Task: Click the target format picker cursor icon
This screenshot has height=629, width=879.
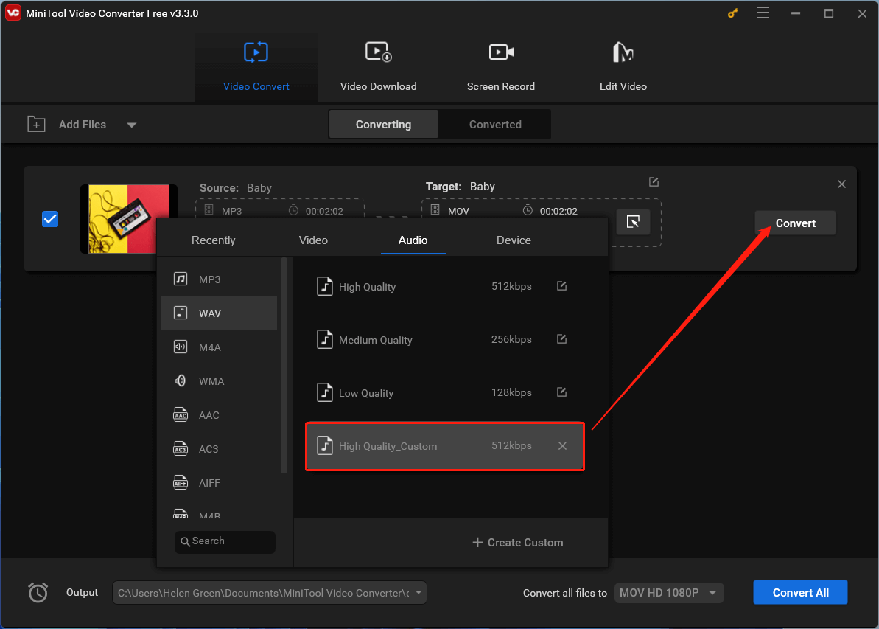Action: pos(634,222)
